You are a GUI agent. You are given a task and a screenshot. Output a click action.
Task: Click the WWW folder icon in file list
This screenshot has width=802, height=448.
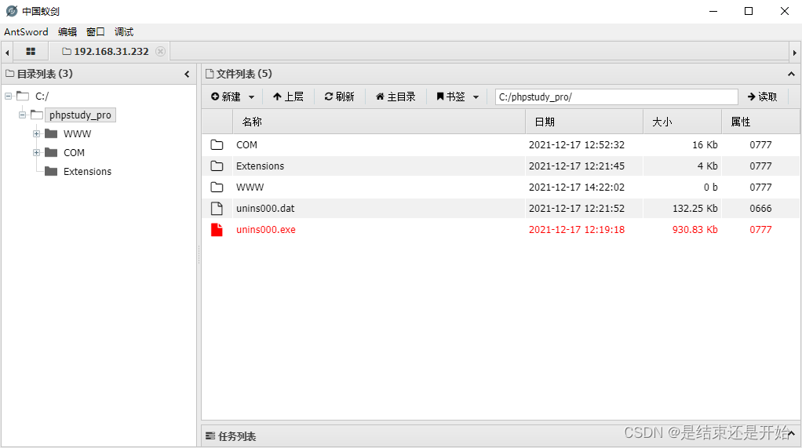(217, 188)
